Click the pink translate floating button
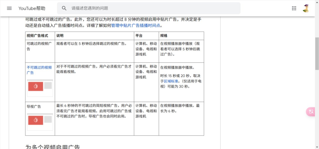The image size is (319, 149). 311,112
